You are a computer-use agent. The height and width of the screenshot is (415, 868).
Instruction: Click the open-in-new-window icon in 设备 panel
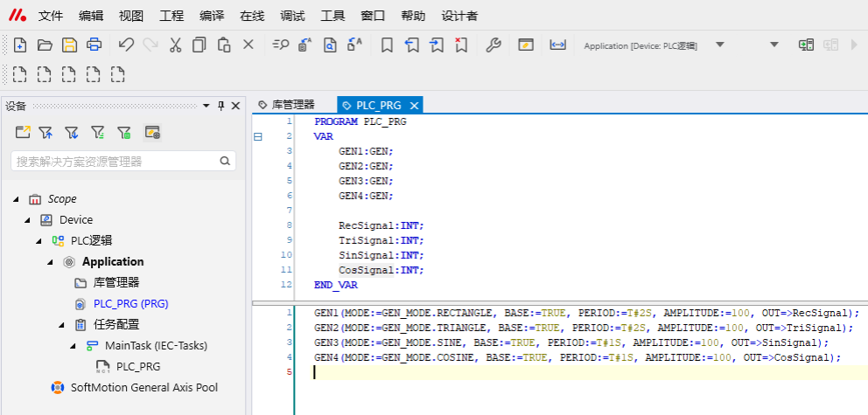pyautogui.click(x=23, y=132)
